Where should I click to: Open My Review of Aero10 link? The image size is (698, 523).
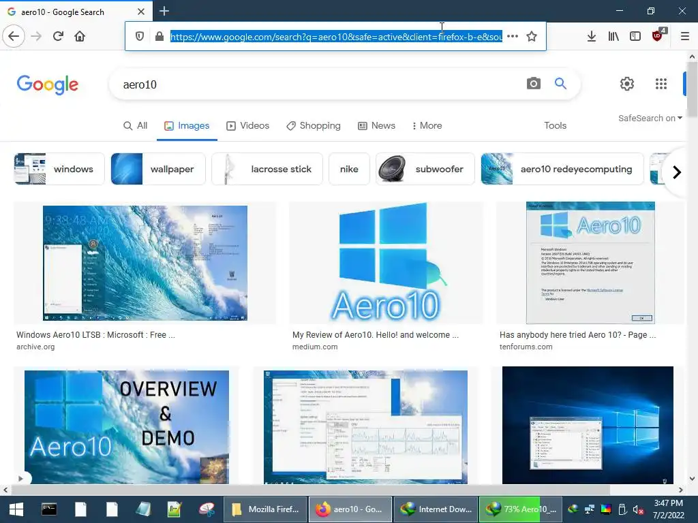(x=376, y=335)
